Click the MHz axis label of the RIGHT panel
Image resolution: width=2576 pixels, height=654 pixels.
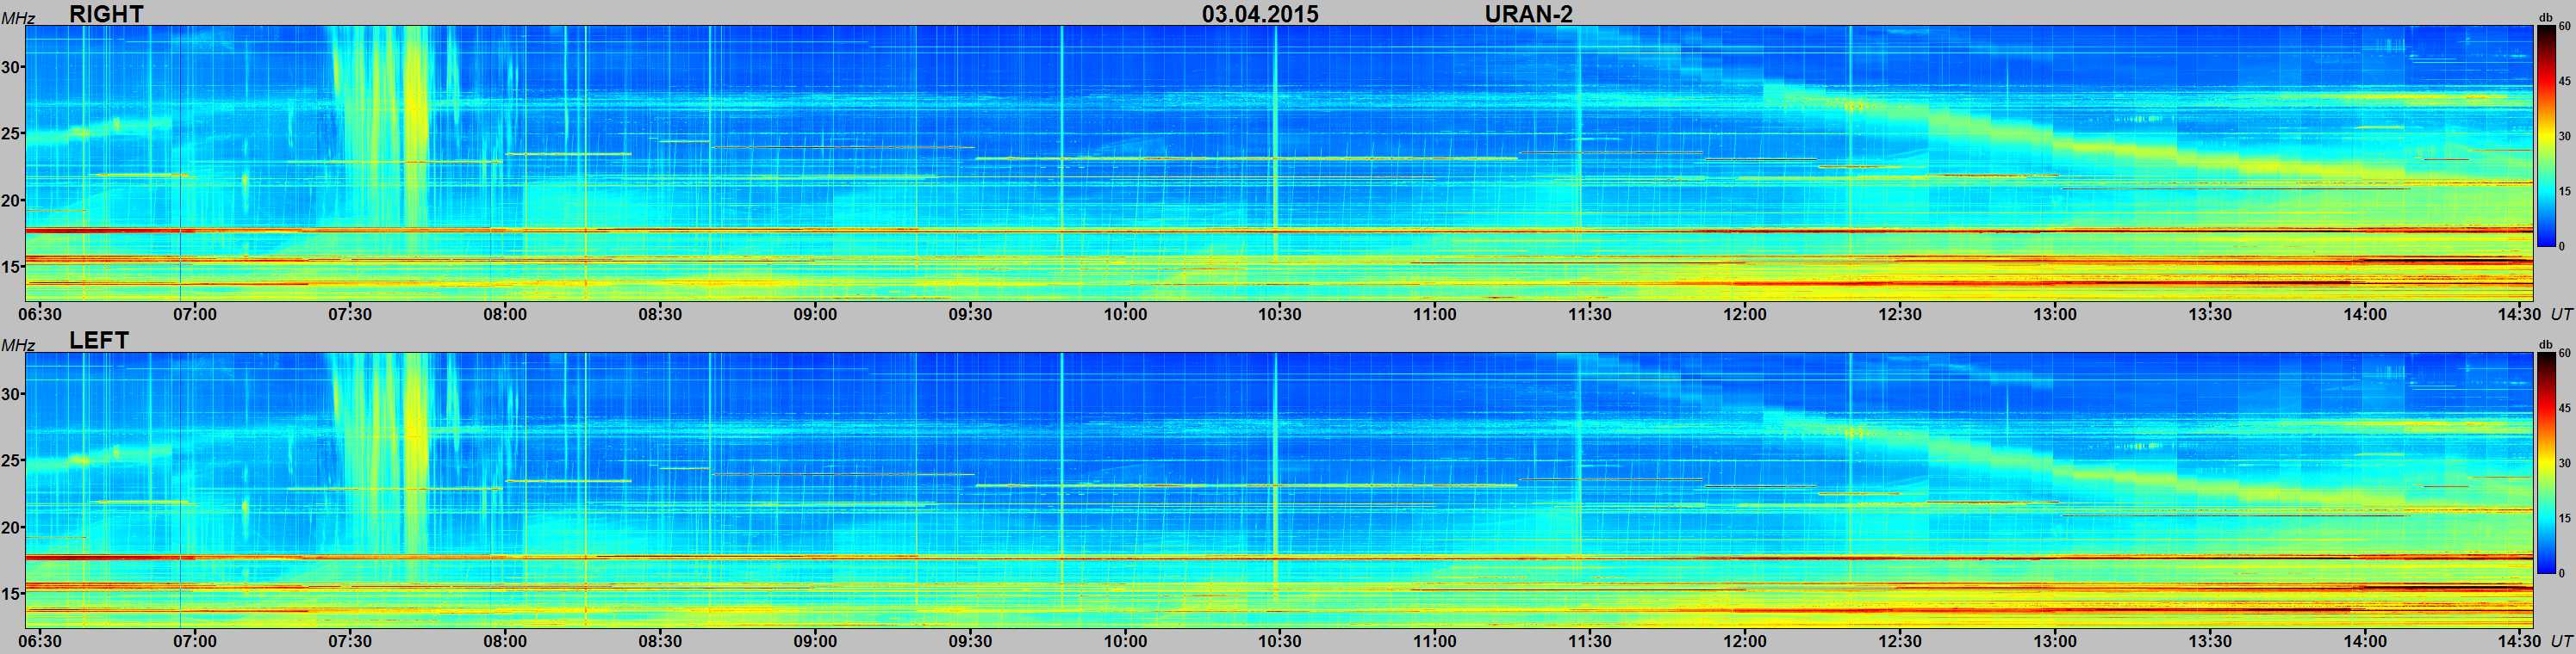point(17,19)
